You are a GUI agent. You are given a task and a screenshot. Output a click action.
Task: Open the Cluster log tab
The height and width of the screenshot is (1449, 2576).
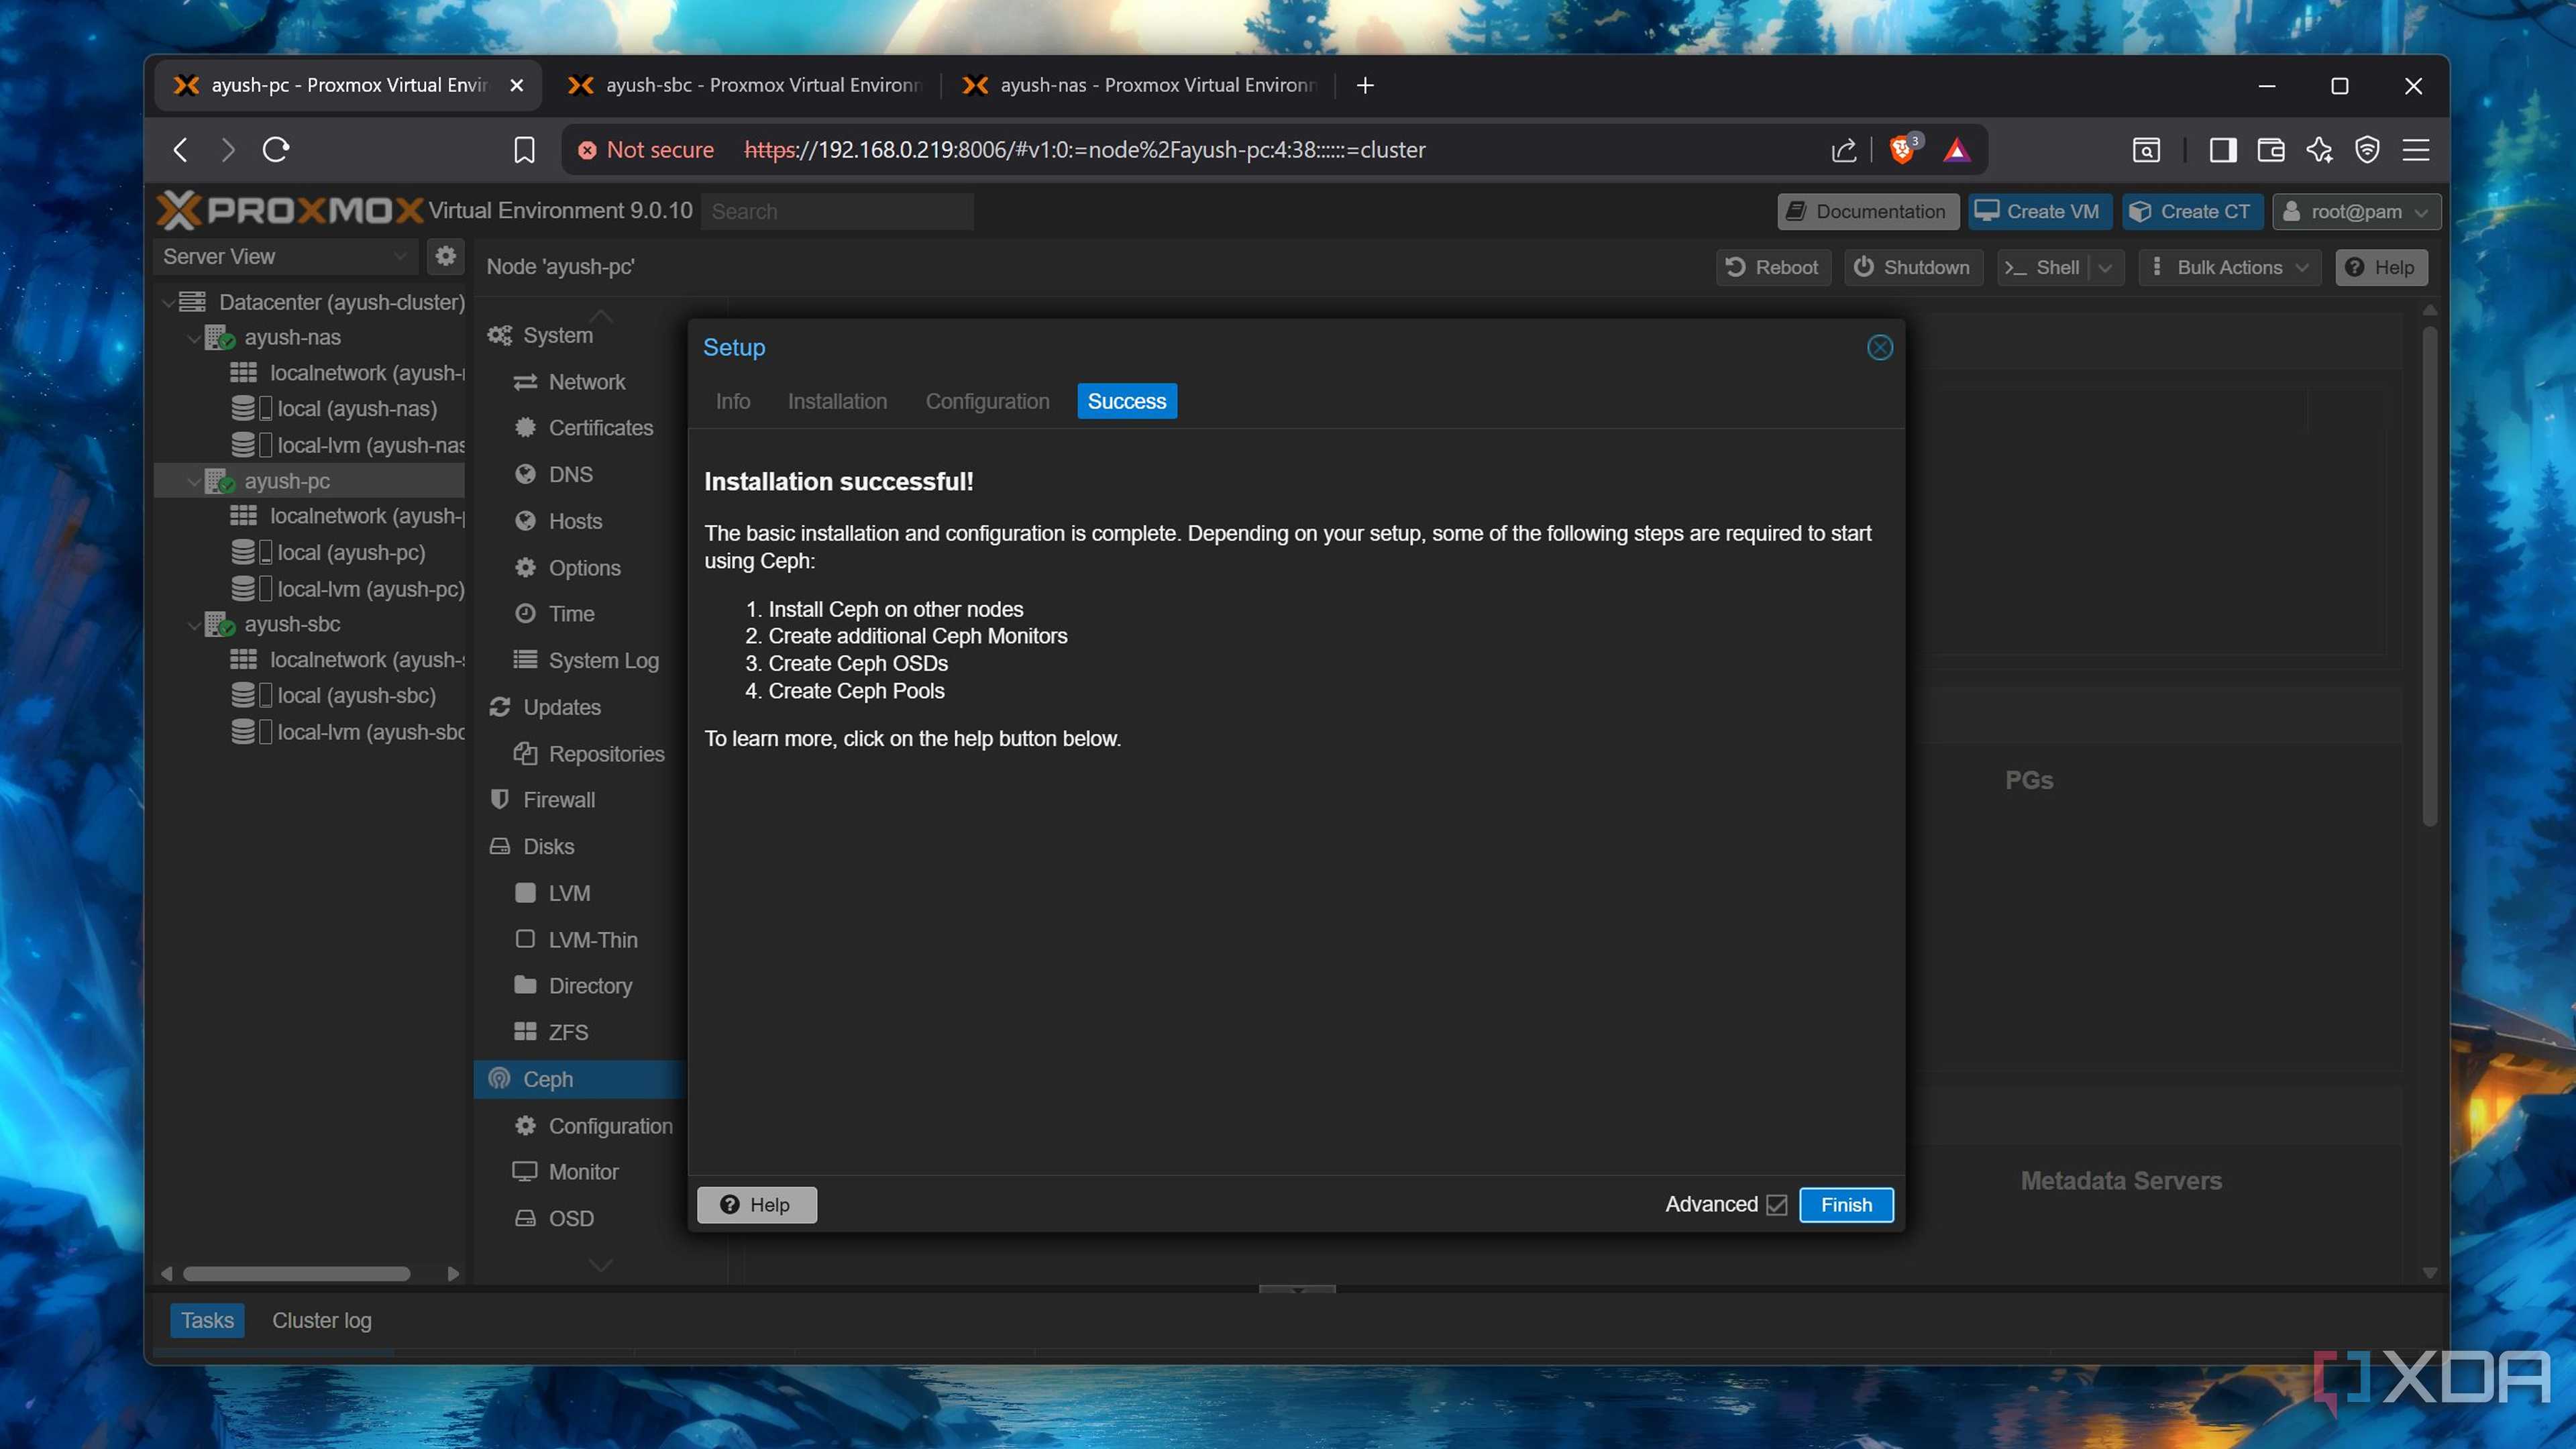pos(321,1320)
